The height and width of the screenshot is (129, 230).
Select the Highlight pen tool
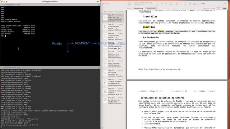click(177, 4)
